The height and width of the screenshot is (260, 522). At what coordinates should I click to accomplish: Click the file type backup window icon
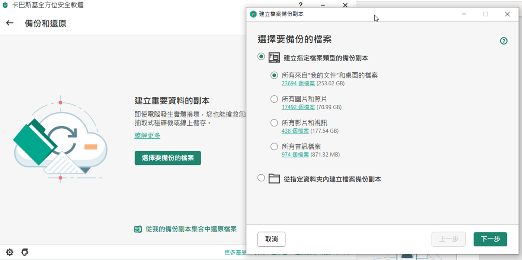274,57
